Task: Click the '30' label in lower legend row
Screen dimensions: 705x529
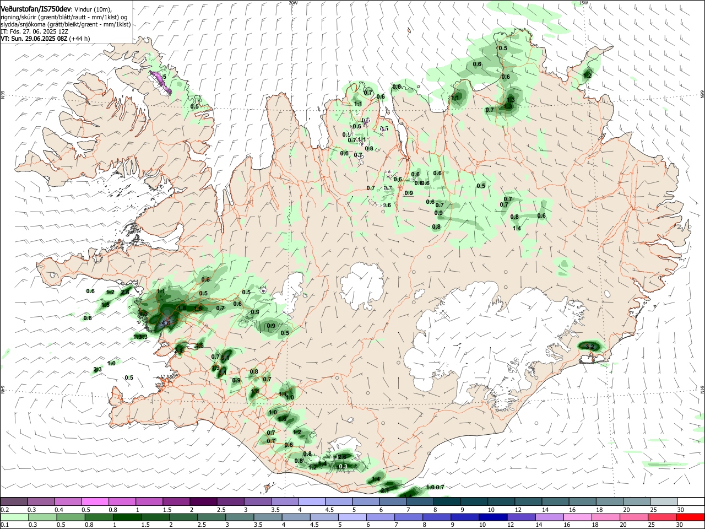Action: tap(681, 525)
